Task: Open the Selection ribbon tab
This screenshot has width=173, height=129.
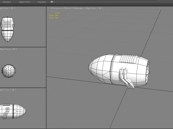Action: click(x=7, y=2)
